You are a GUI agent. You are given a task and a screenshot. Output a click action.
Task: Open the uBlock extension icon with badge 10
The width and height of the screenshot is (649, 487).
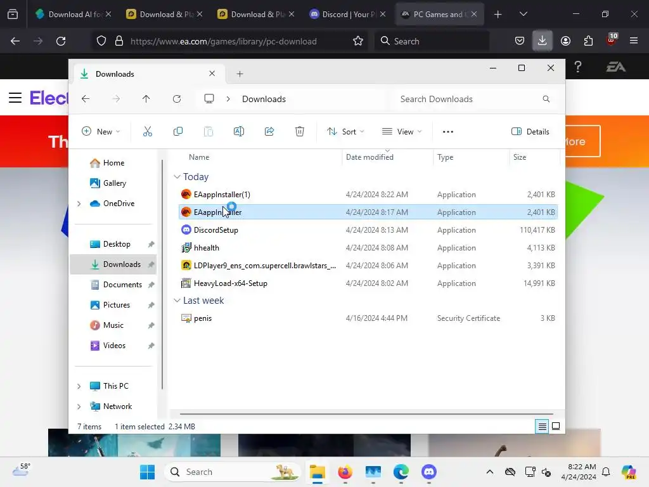pos(612,40)
